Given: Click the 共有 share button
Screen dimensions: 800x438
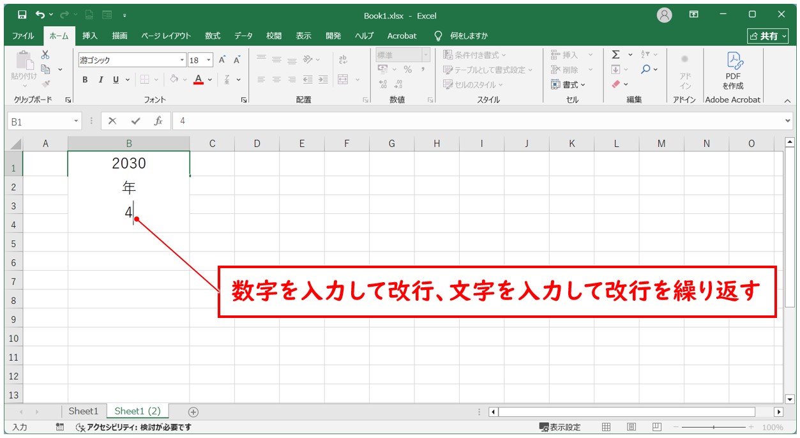Looking at the screenshot, I should pyautogui.click(x=768, y=36).
